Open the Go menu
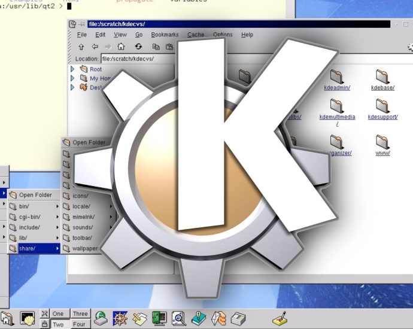Screen dimensions: 413x329 pos(139,35)
